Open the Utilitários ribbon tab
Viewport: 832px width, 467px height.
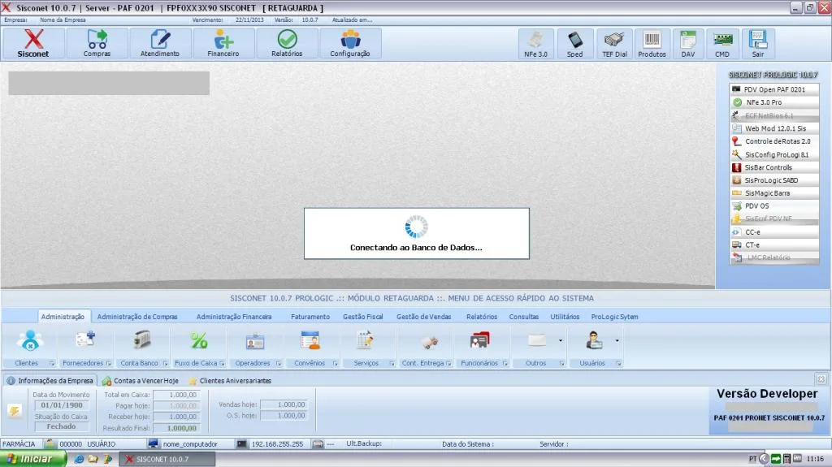[565, 317]
